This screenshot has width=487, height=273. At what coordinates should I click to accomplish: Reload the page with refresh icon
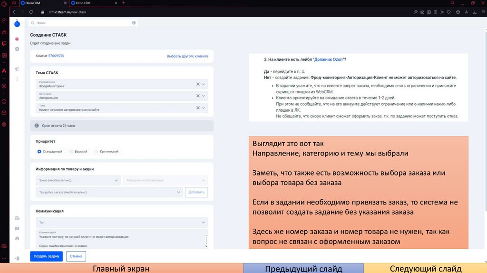point(31,12)
